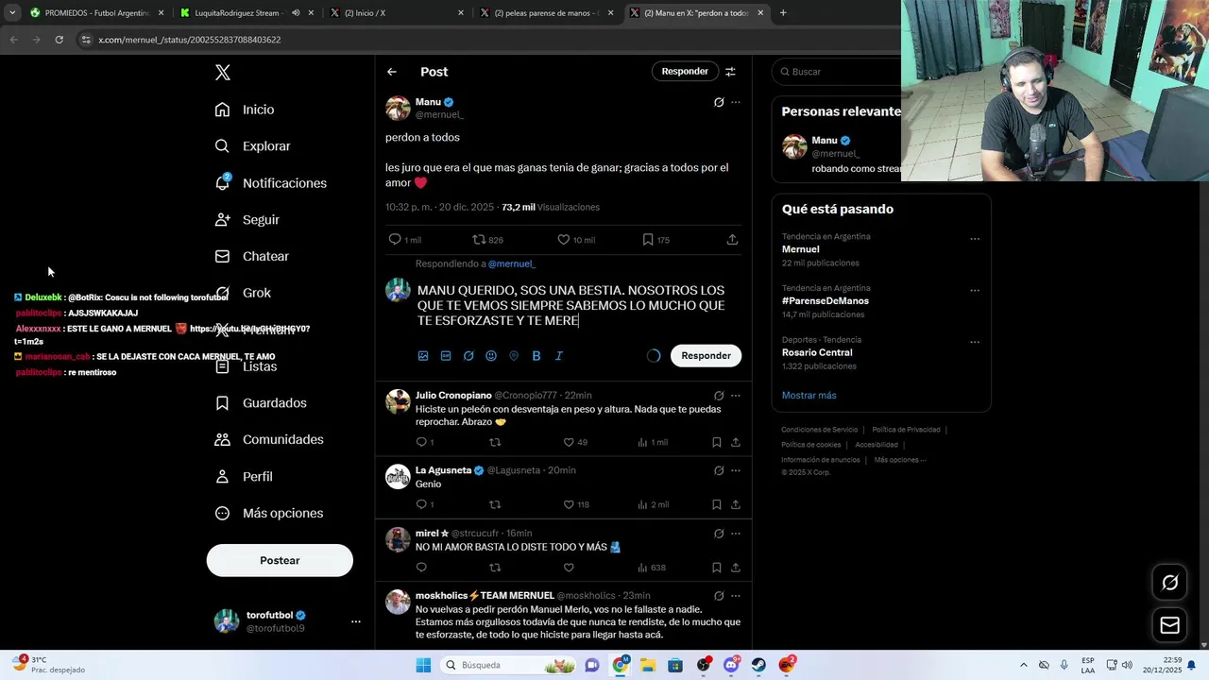
Task: Open Perfil in the sidebar
Action: [x=244, y=476]
